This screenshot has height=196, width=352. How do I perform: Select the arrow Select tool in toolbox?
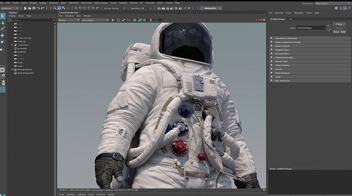tap(3, 16)
